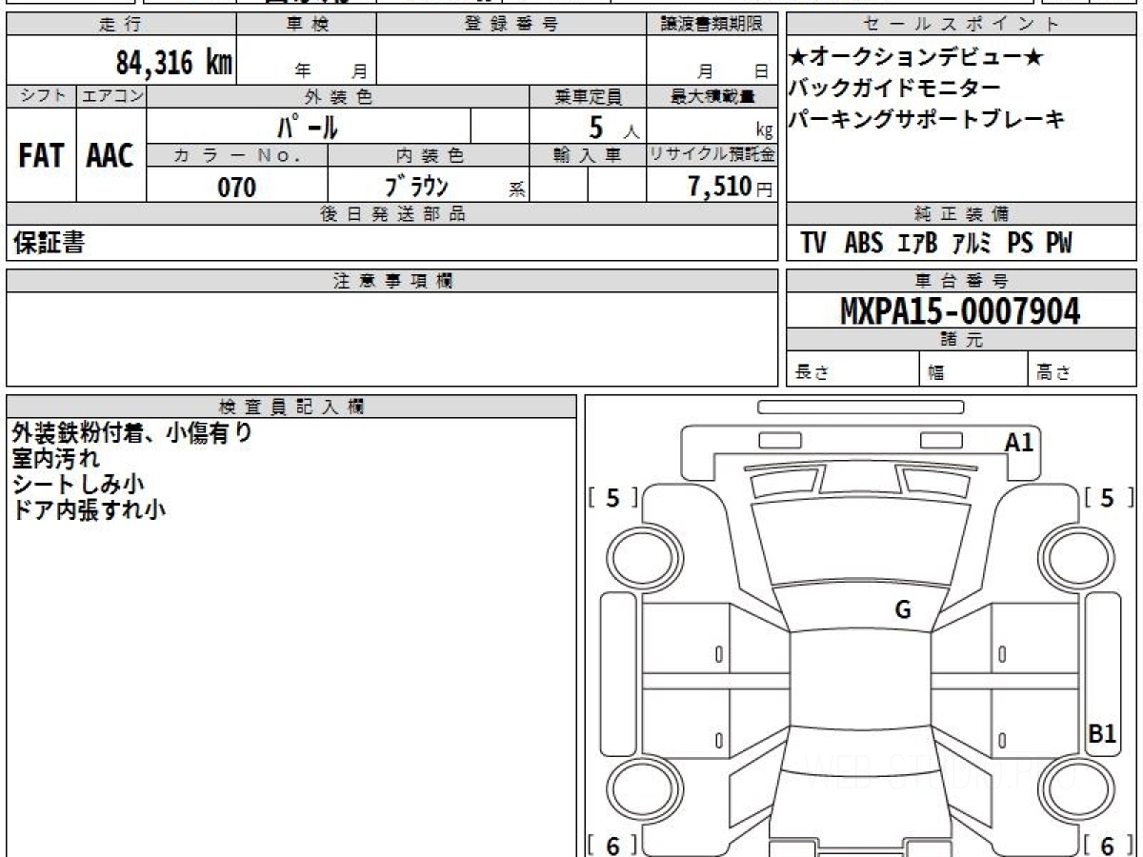Click the 輸入車 header
This screenshot has height=857, width=1143.
tap(588, 155)
